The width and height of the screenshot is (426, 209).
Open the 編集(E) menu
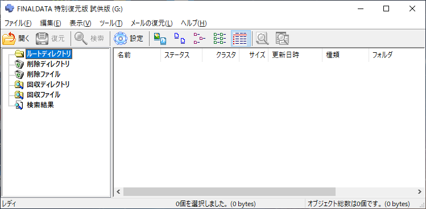coord(51,23)
